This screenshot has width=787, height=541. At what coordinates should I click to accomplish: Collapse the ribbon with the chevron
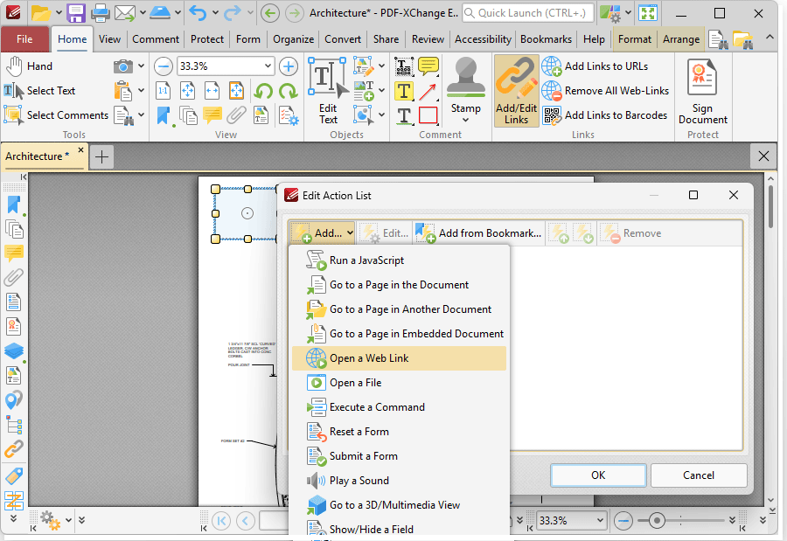770,38
